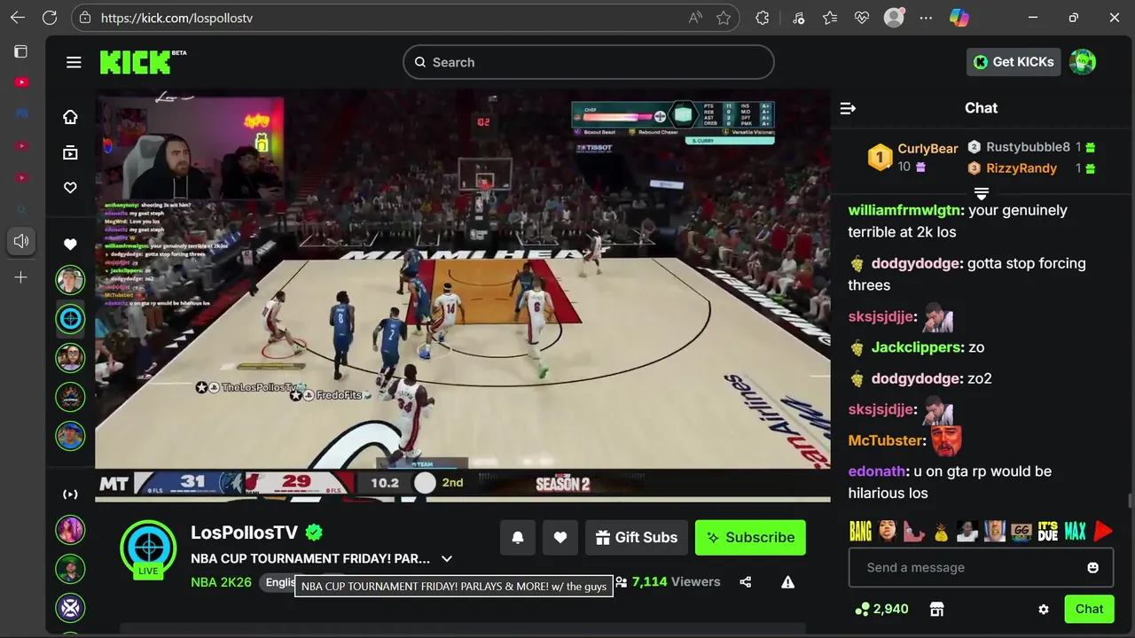Expand the gift leaderboard chevron
The image size is (1135, 638).
pos(982,193)
